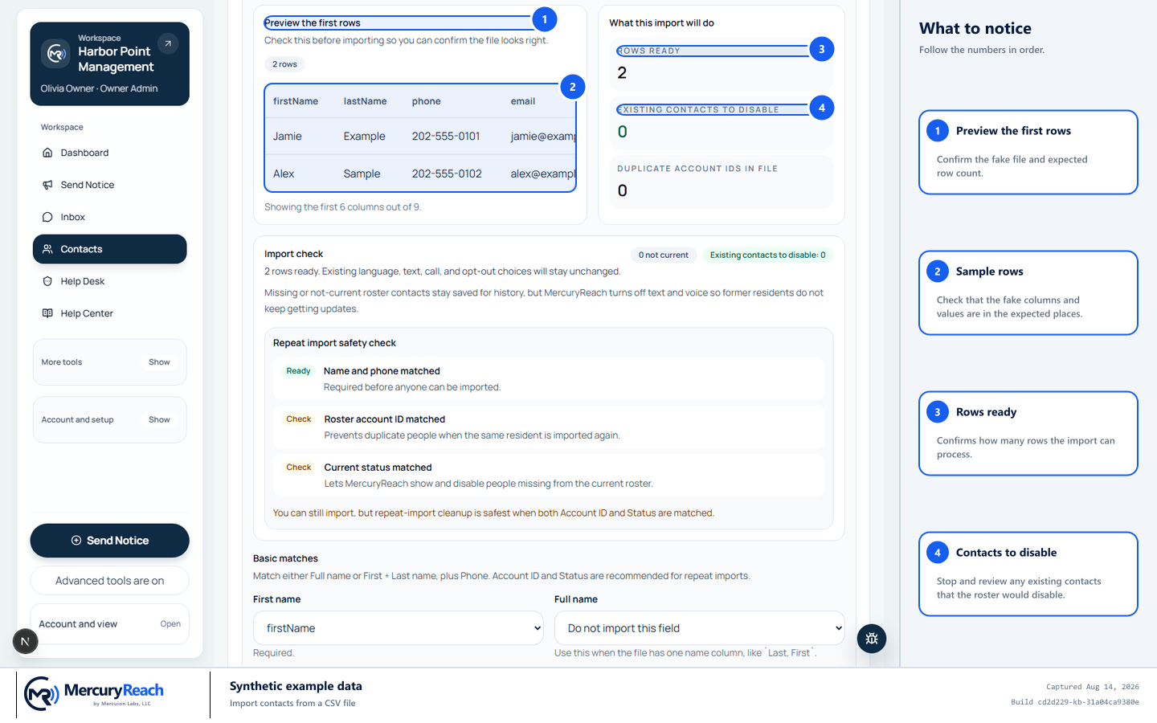This screenshot has height=723, width=1157.
Task: Open Help Center page
Action: [109, 313]
